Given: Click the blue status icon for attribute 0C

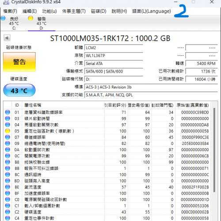Looking at the screenshot, I should tap(8, 156).
